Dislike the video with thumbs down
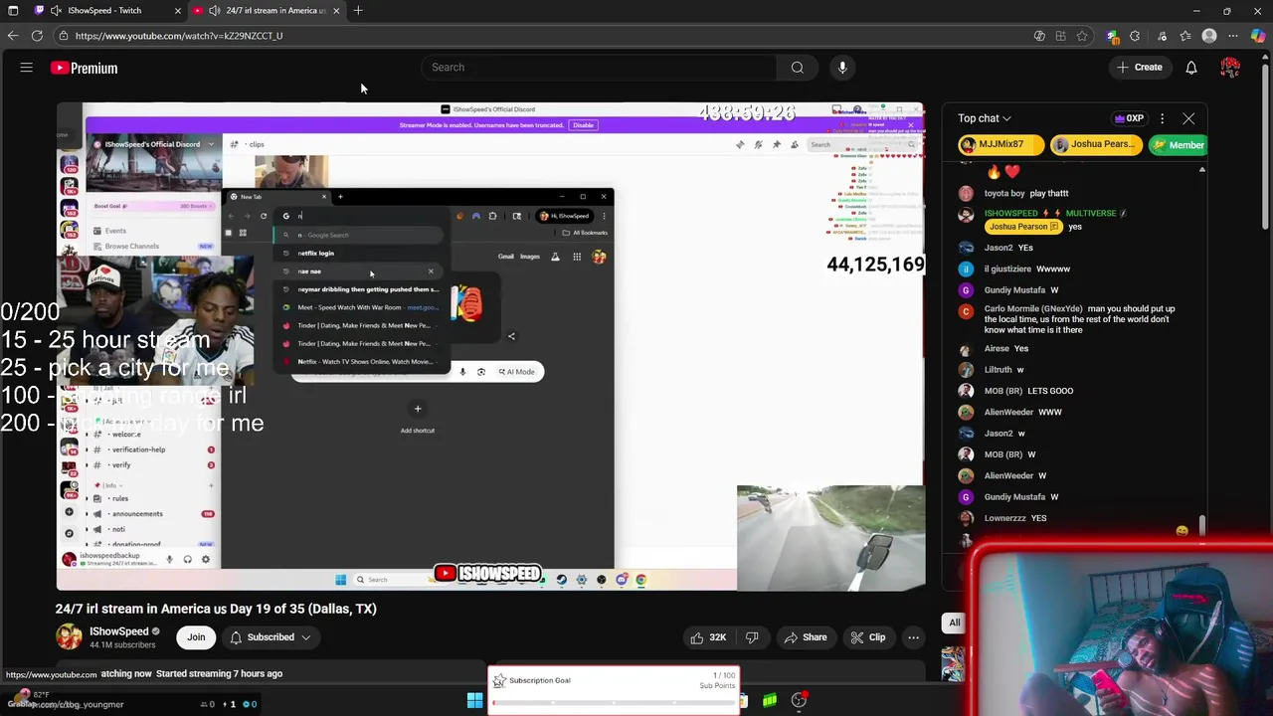The image size is (1273, 716). 752,637
